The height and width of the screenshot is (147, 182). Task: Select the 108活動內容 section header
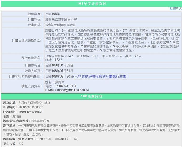pos(92,96)
